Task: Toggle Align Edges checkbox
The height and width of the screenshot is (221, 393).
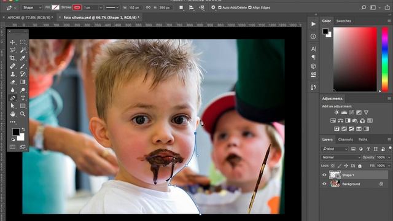Action: point(250,7)
